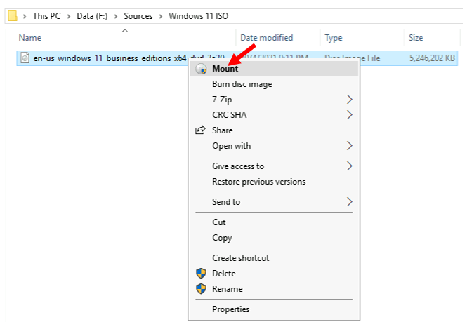Expand the chevron before This PC

coord(25,16)
